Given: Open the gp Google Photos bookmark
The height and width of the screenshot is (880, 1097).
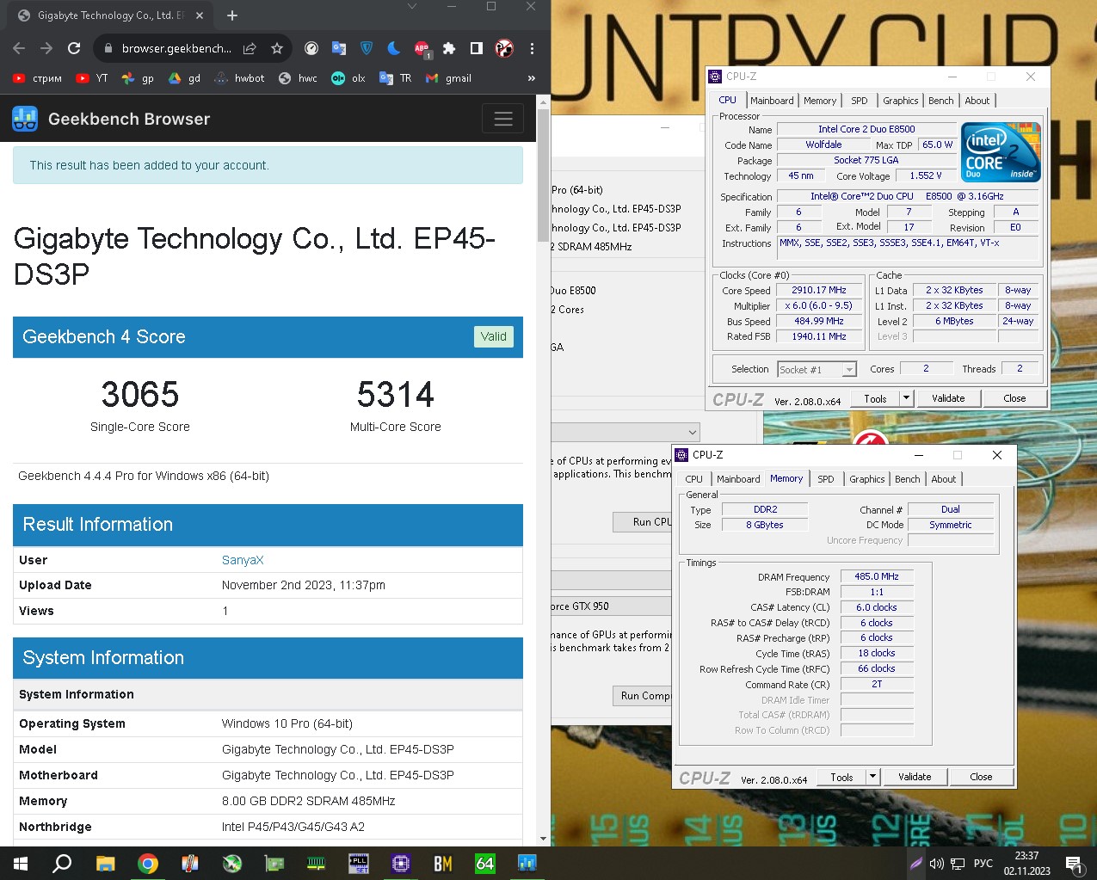Looking at the screenshot, I should [138, 78].
